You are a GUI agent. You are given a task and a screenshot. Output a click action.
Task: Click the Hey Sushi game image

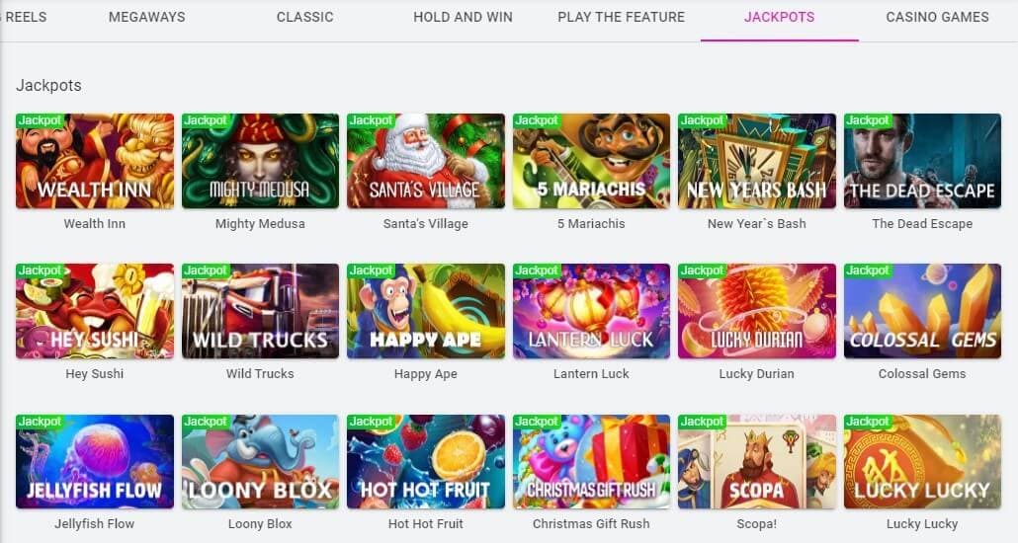95,311
